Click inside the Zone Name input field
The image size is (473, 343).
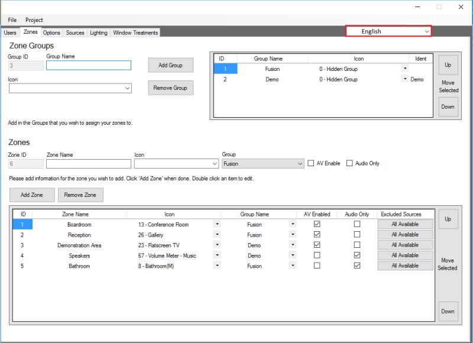(x=89, y=163)
